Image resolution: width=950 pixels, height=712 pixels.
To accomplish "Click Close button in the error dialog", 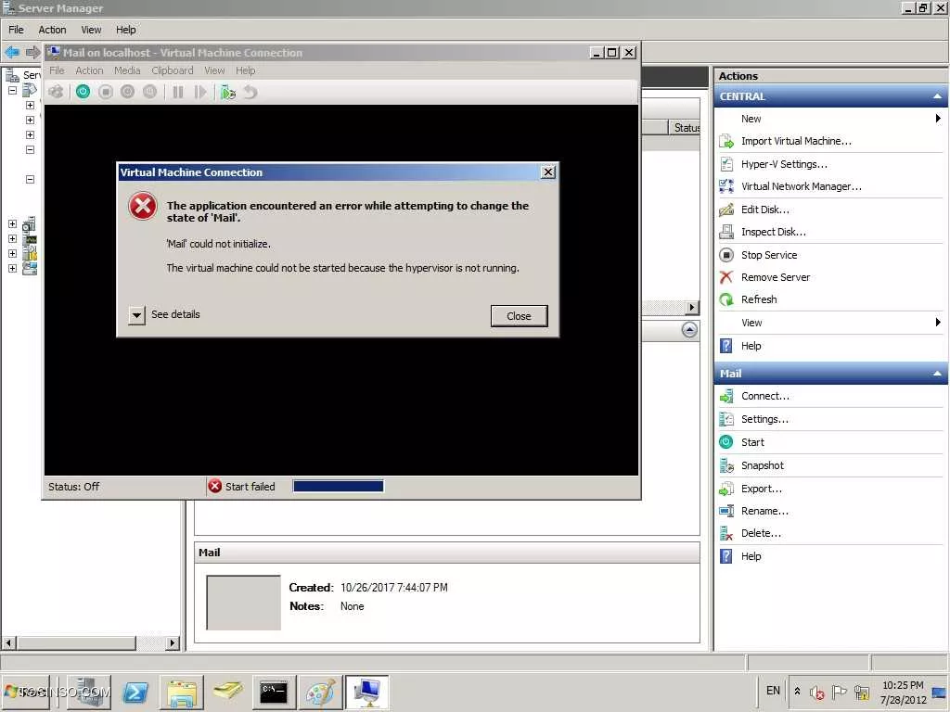I will (519, 316).
